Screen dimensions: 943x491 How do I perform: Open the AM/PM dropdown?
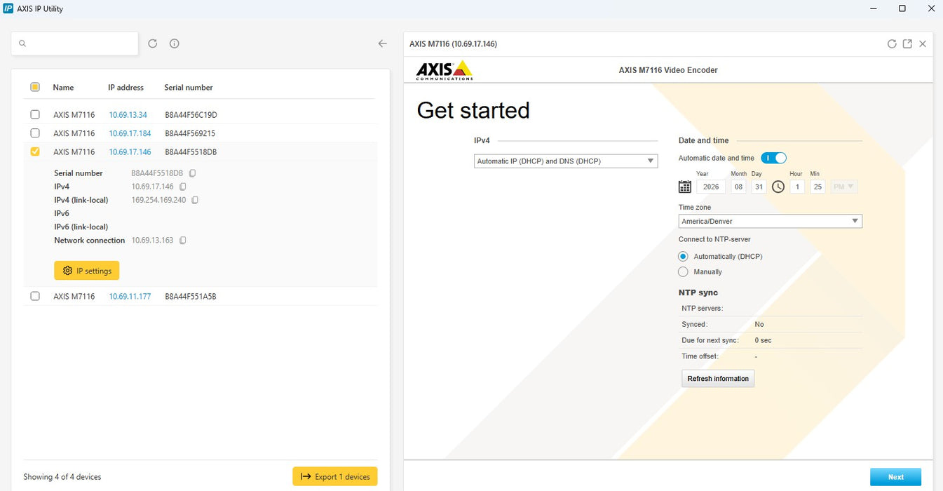pyautogui.click(x=844, y=187)
